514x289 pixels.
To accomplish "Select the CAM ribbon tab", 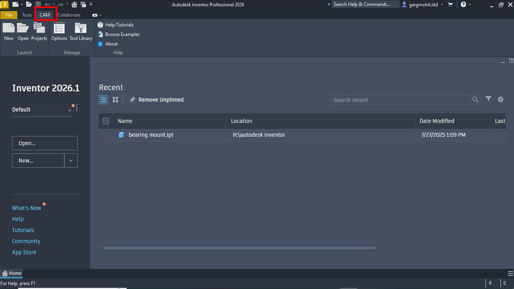I will coord(45,15).
